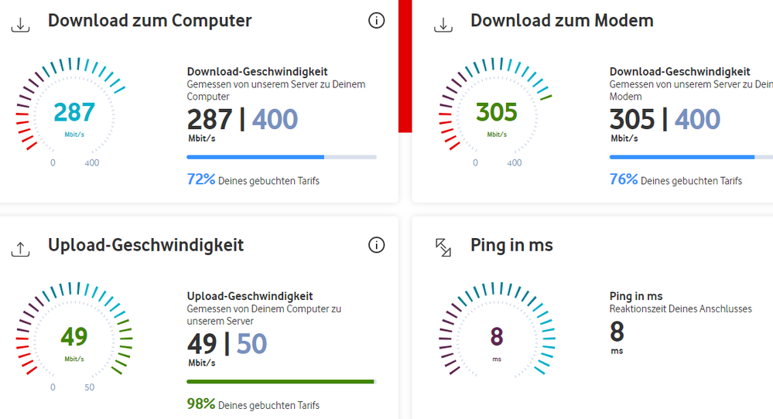Screen dimensions: 773x419
Task: Click the Download zum Computer heading
Action: [x=149, y=21]
